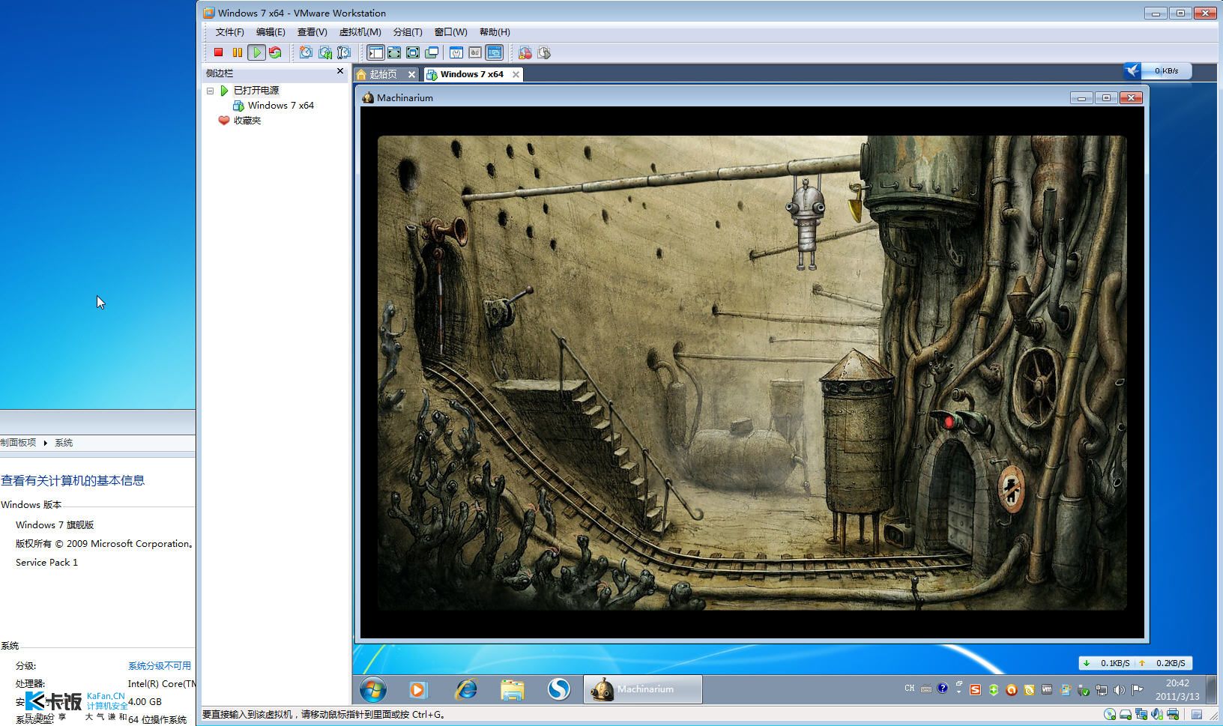
Task: Click the vm VMware Tools tray icon
Action: click(x=1047, y=690)
